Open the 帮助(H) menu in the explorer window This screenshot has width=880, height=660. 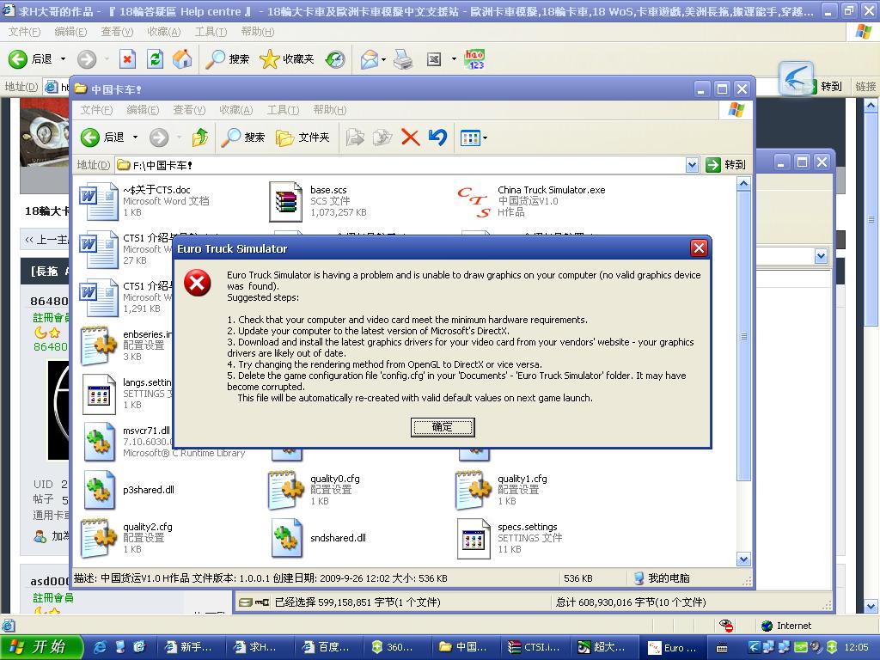click(329, 110)
